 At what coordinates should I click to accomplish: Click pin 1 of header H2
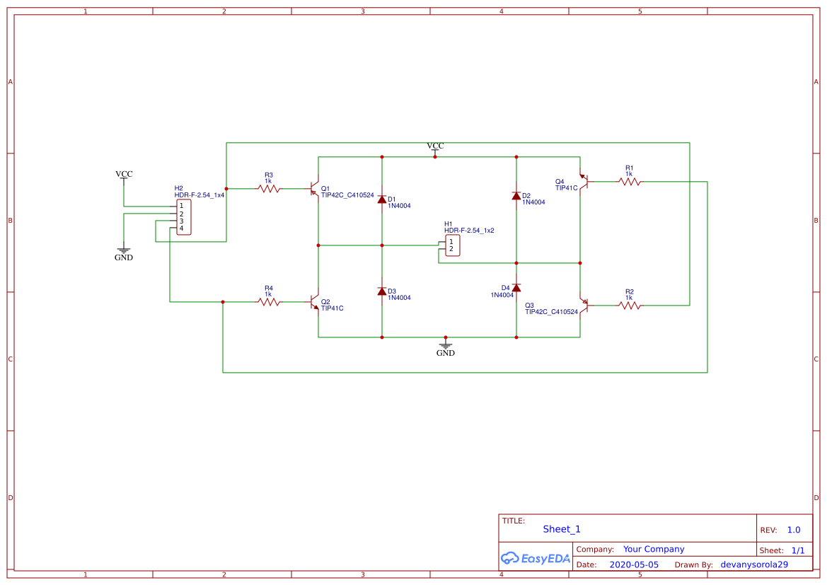pyautogui.click(x=181, y=206)
